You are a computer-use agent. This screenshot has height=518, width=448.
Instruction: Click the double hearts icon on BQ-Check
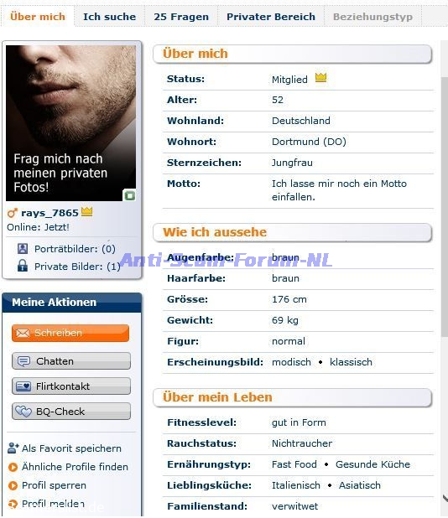pyautogui.click(x=23, y=412)
